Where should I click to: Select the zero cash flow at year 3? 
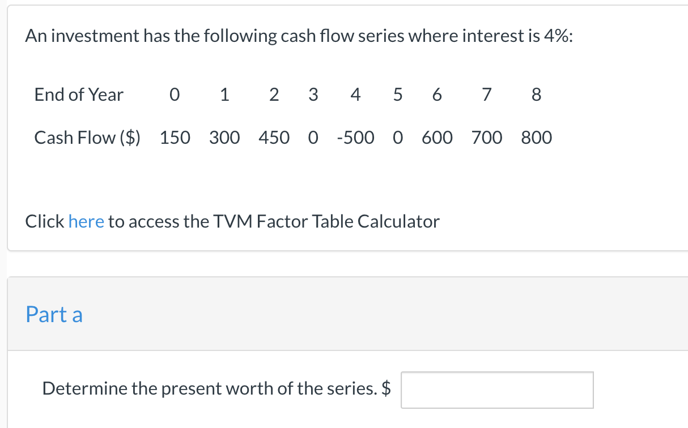click(x=313, y=137)
